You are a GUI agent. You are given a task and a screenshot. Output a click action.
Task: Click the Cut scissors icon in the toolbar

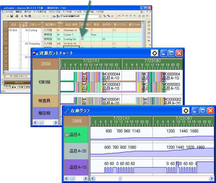(22, 16)
